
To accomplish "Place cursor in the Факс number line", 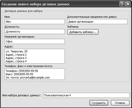I will coord(19,74).
